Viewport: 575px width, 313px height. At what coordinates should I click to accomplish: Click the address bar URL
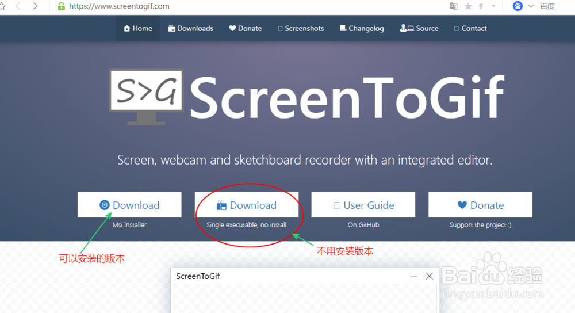(119, 6)
